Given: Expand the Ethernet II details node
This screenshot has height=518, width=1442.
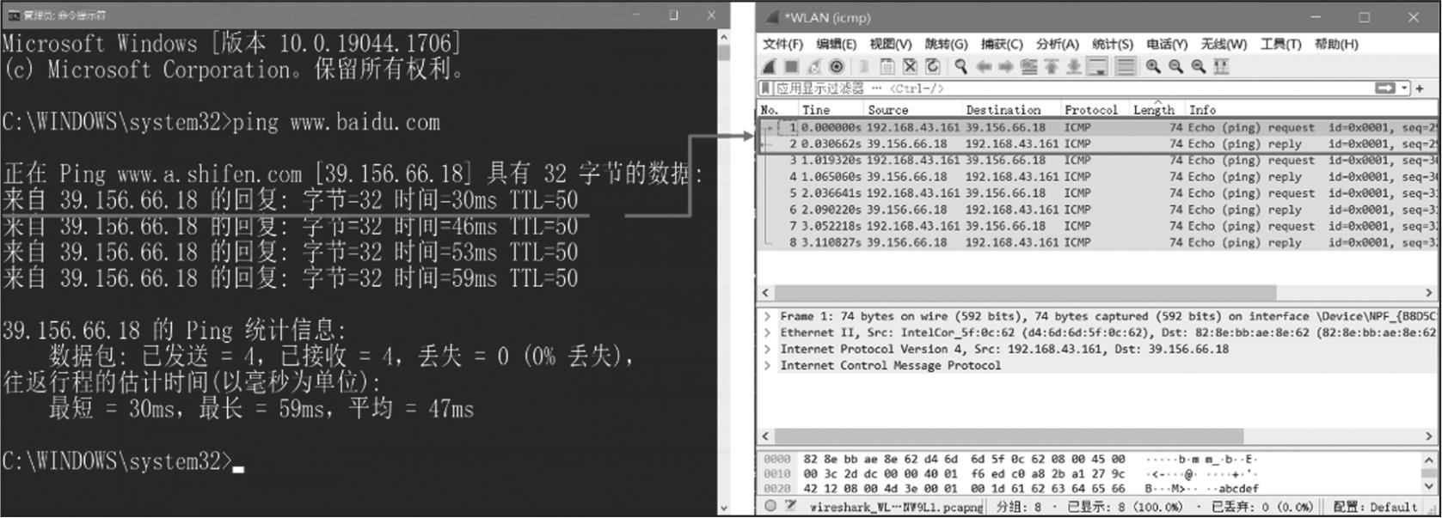Looking at the screenshot, I should [767, 332].
